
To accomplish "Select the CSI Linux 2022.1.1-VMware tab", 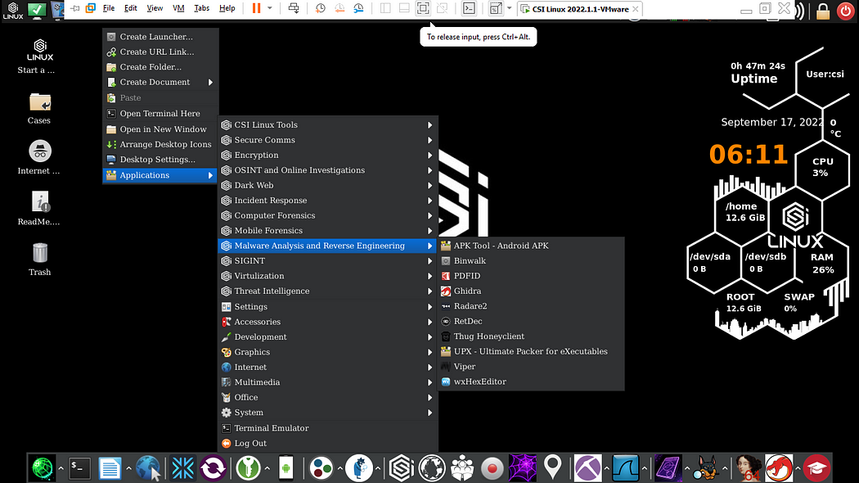I will (x=580, y=9).
